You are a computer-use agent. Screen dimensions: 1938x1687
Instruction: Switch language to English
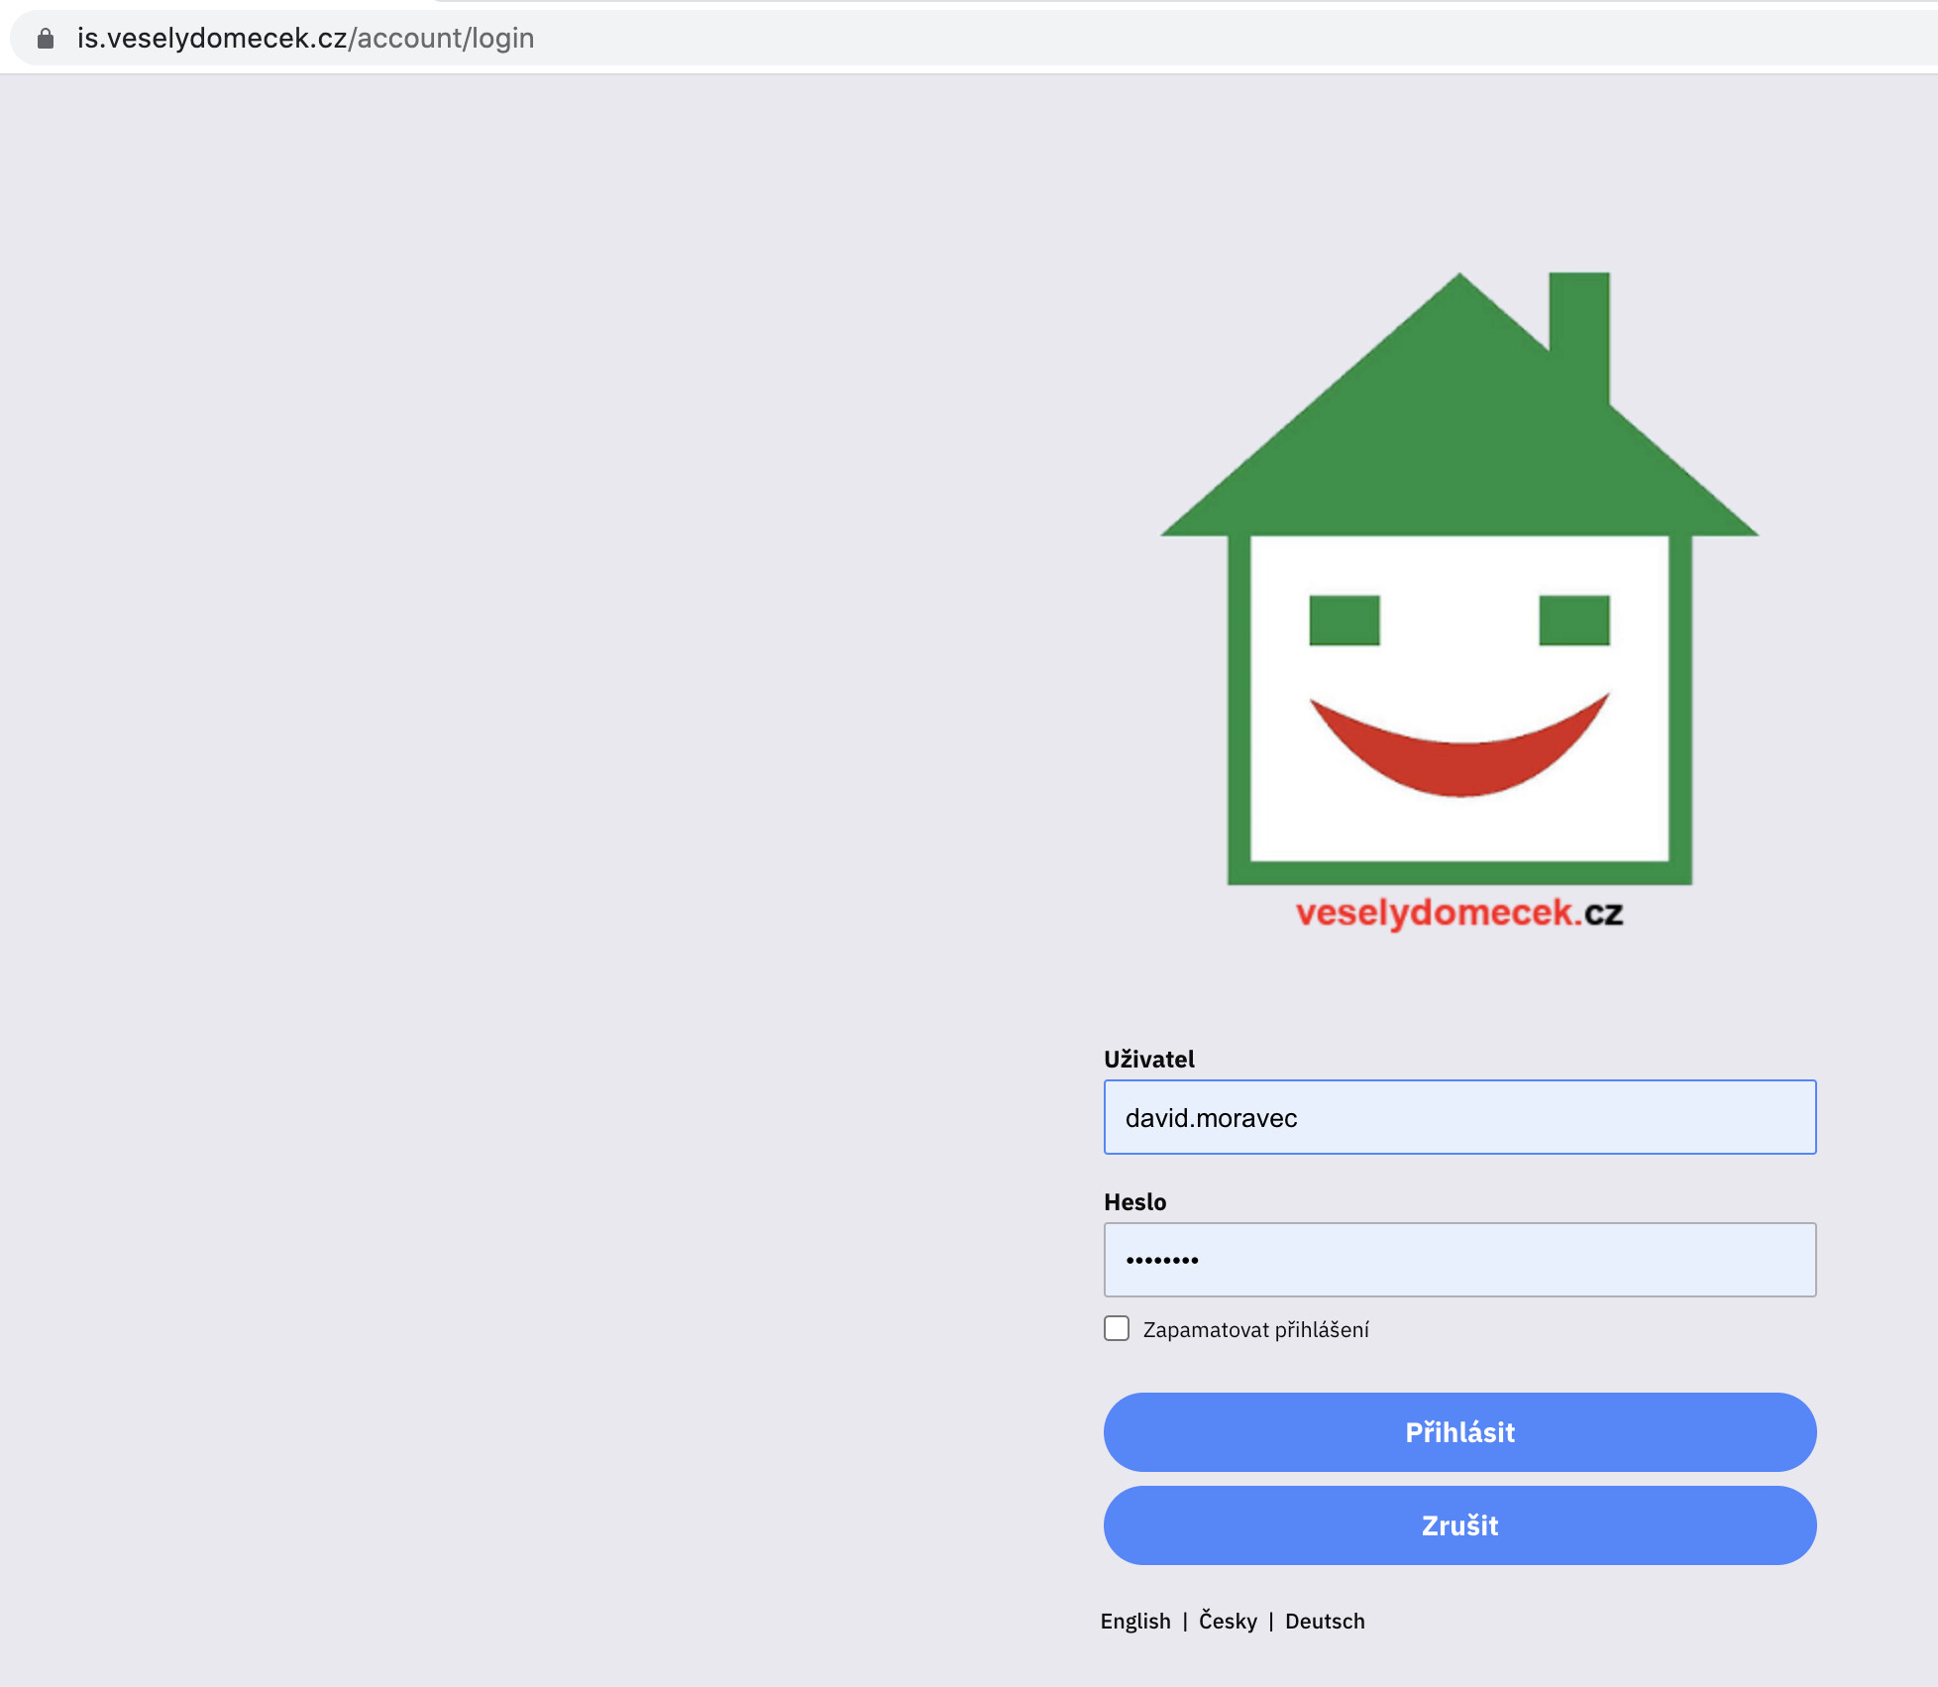pyautogui.click(x=1135, y=1621)
